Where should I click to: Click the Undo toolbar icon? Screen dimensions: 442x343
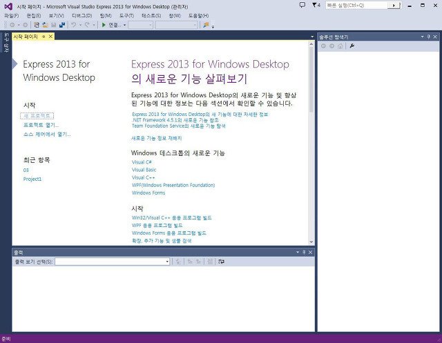click(x=74, y=25)
